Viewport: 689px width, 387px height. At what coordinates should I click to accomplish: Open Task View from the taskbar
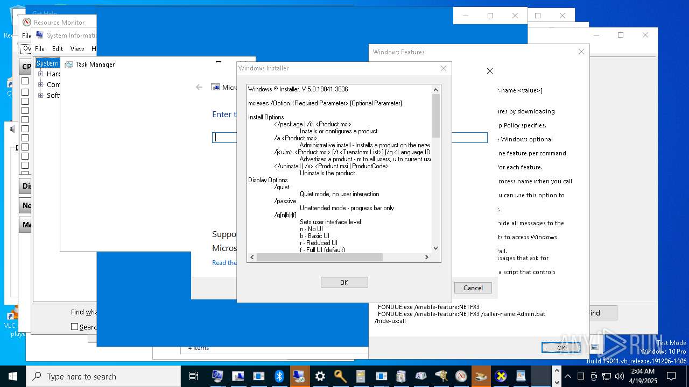(194, 376)
